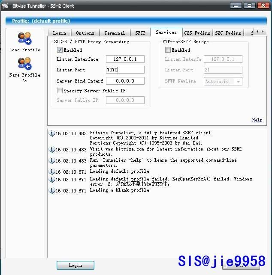Click info icon beside 'Loading default profile.' log entry
The width and height of the screenshot is (272, 275).
pos(51,172)
